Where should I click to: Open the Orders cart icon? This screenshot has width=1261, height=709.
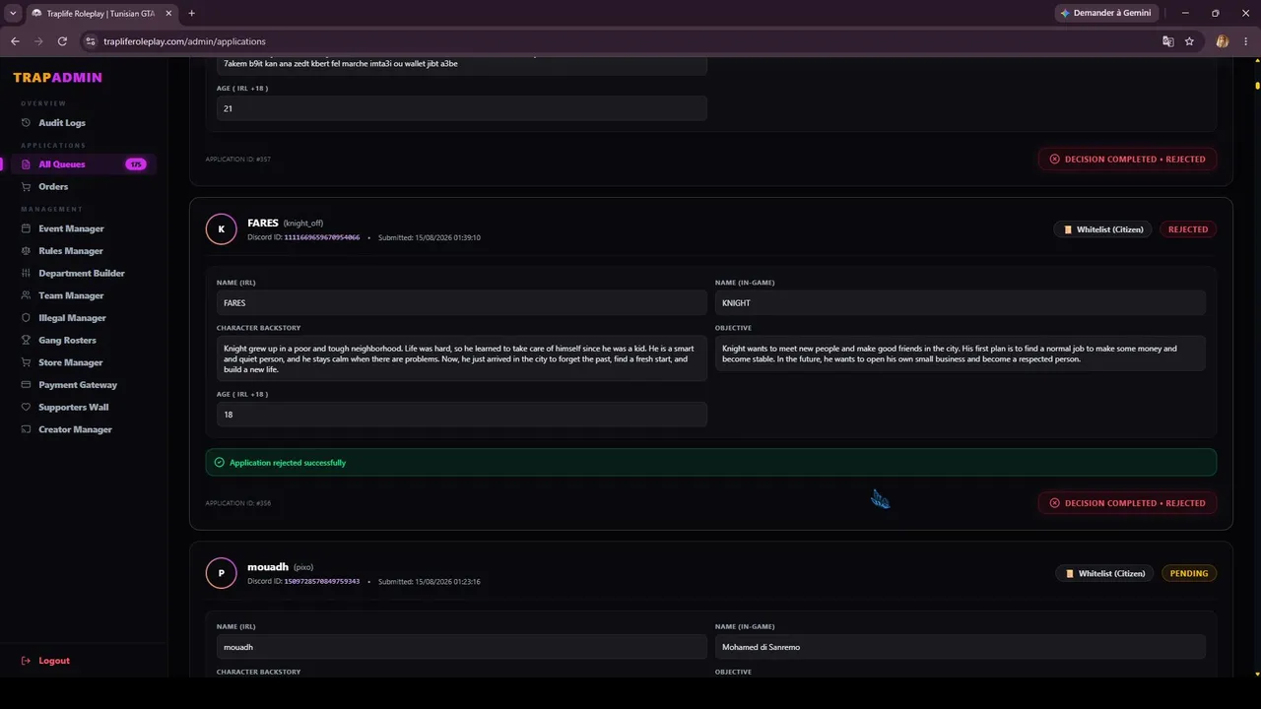(27, 187)
